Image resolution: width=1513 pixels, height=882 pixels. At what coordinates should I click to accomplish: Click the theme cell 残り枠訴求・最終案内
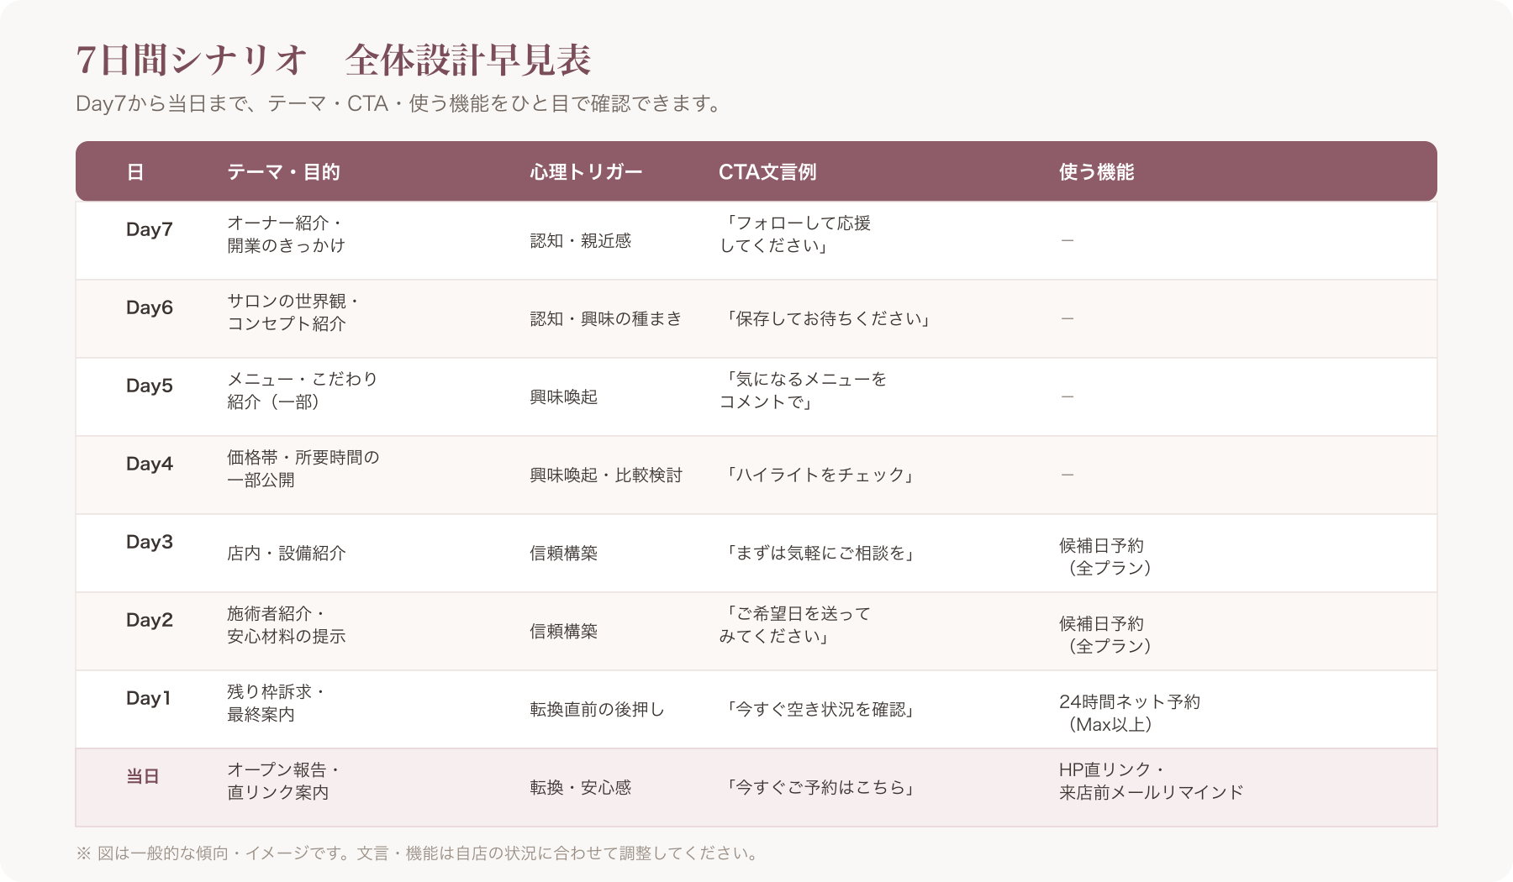click(x=277, y=703)
